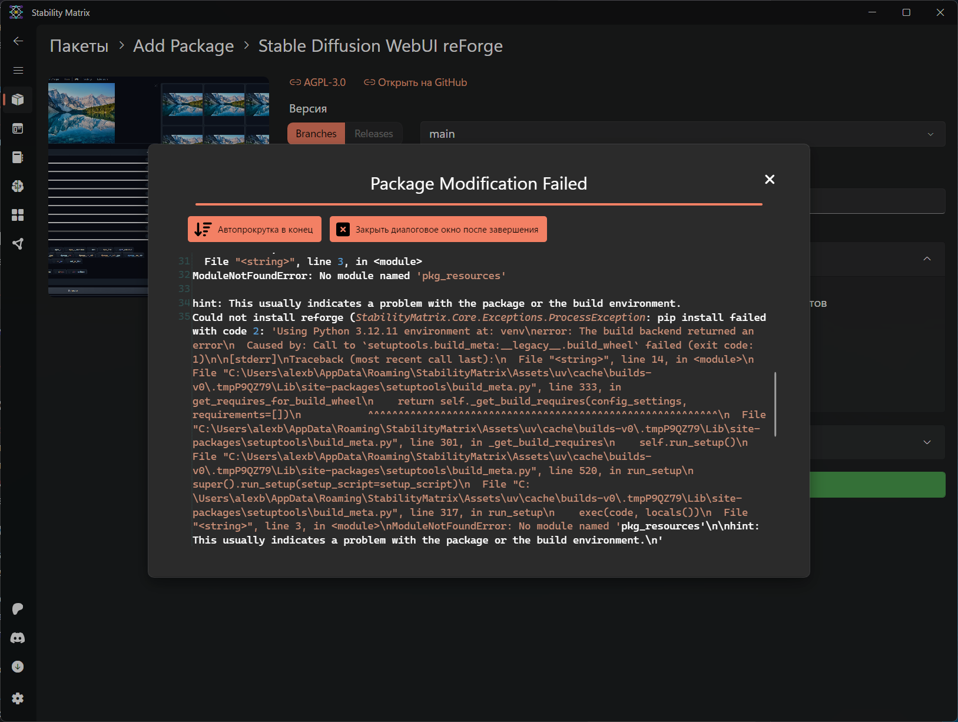Screen dimensions: 958x722
Task: Click the AGPL-3.0 license link
Action: point(318,82)
